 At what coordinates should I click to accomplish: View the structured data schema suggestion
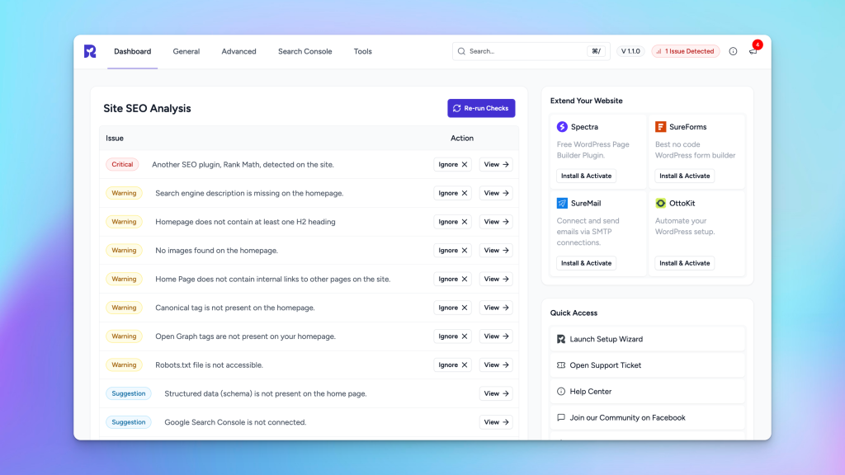[496, 393]
